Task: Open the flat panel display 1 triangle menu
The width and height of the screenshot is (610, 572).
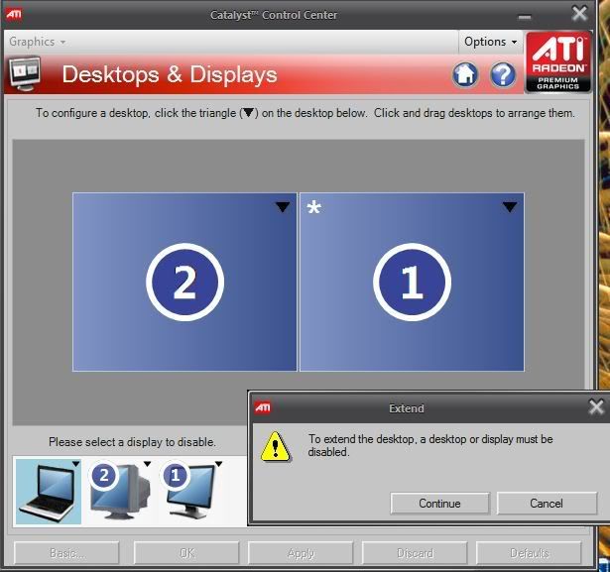Action: (218, 464)
